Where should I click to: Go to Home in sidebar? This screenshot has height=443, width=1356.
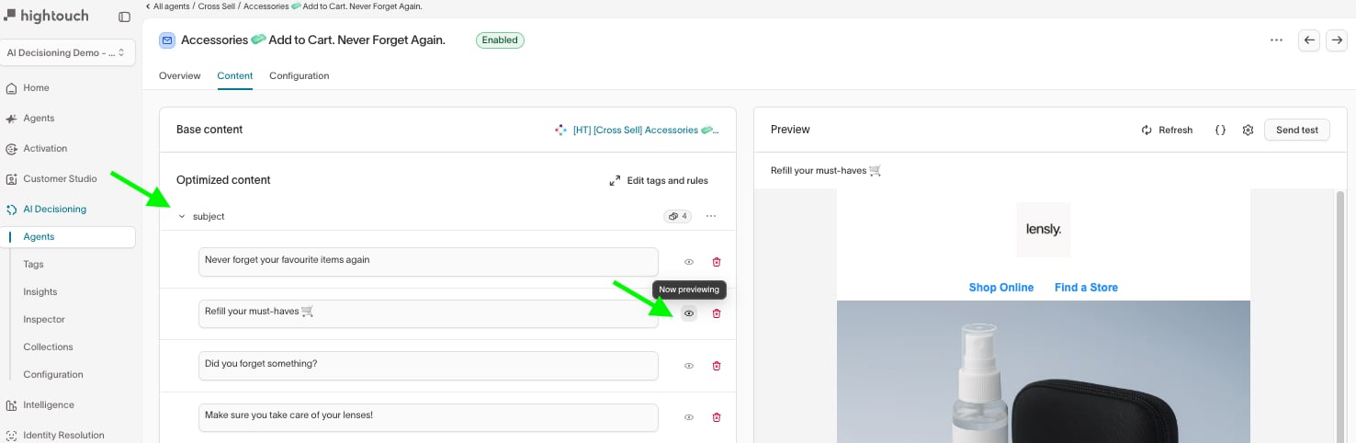[37, 88]
